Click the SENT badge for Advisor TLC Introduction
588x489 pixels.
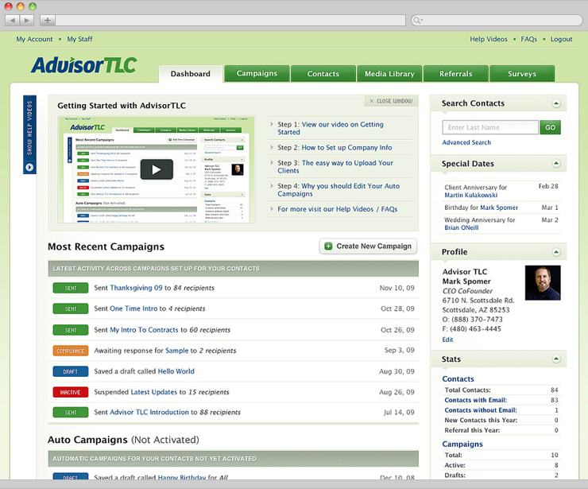click(x=71, y=413)
